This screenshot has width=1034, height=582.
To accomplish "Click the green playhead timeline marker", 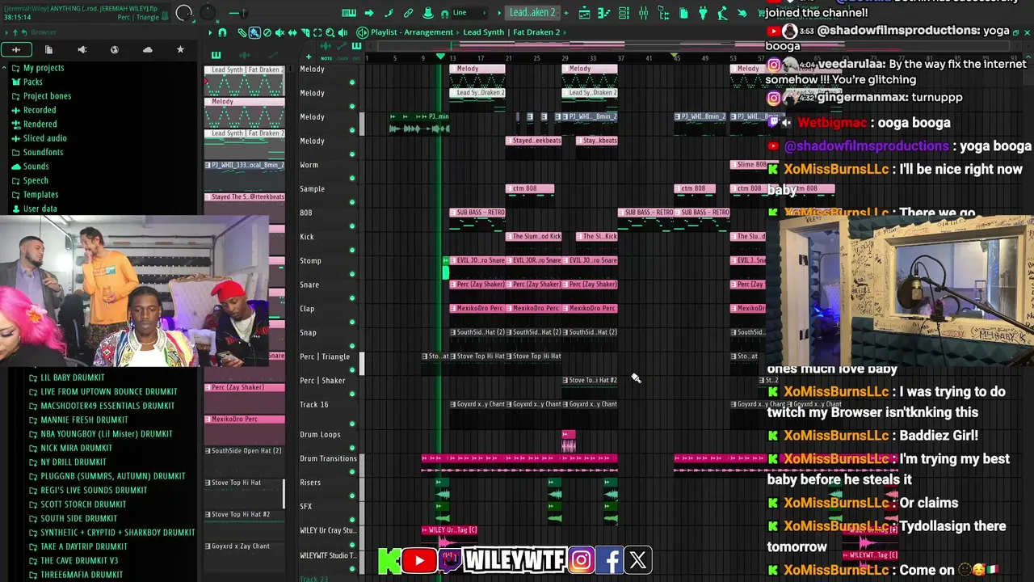I will 440,57.
